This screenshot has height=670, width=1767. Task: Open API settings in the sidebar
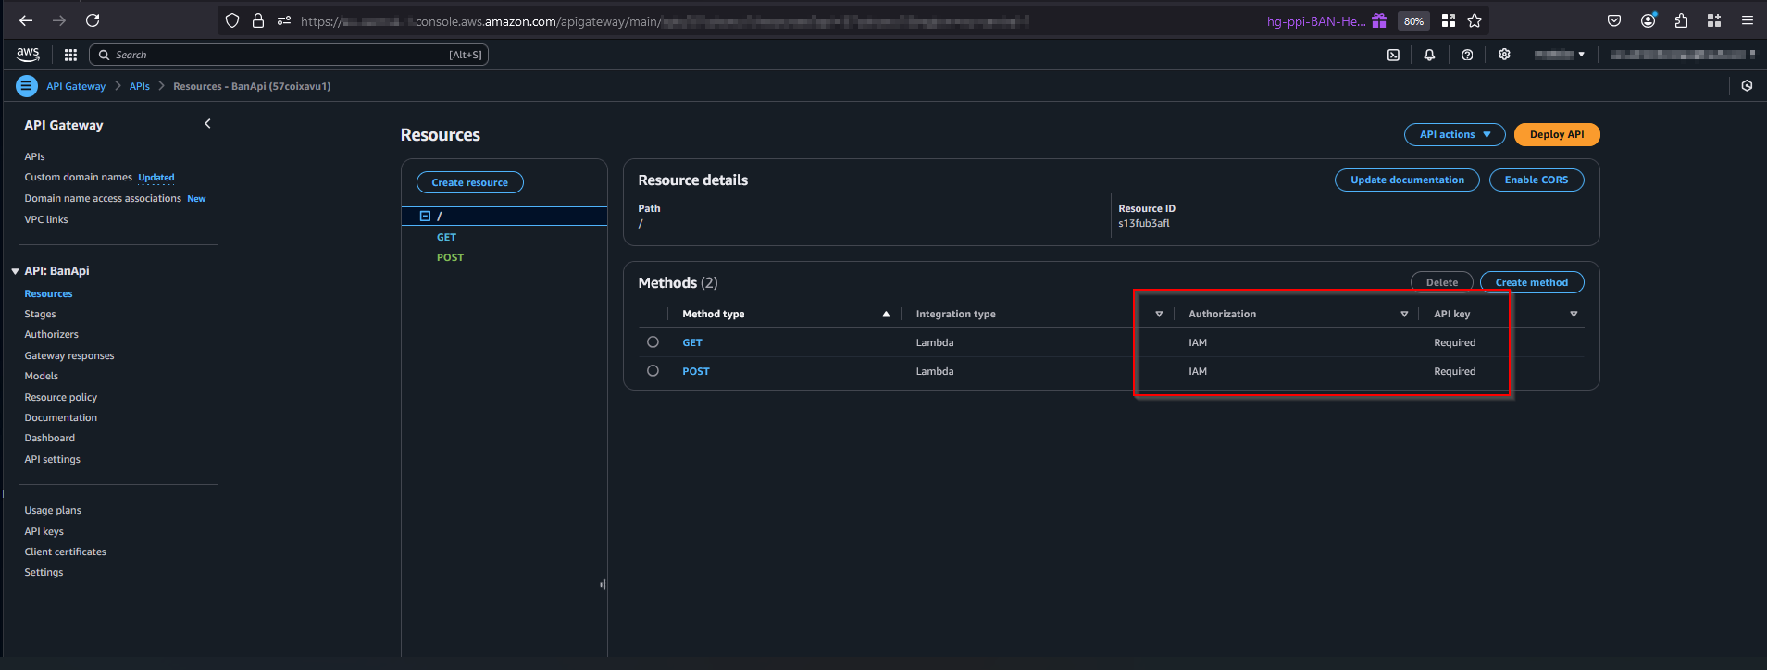point(52,459)
